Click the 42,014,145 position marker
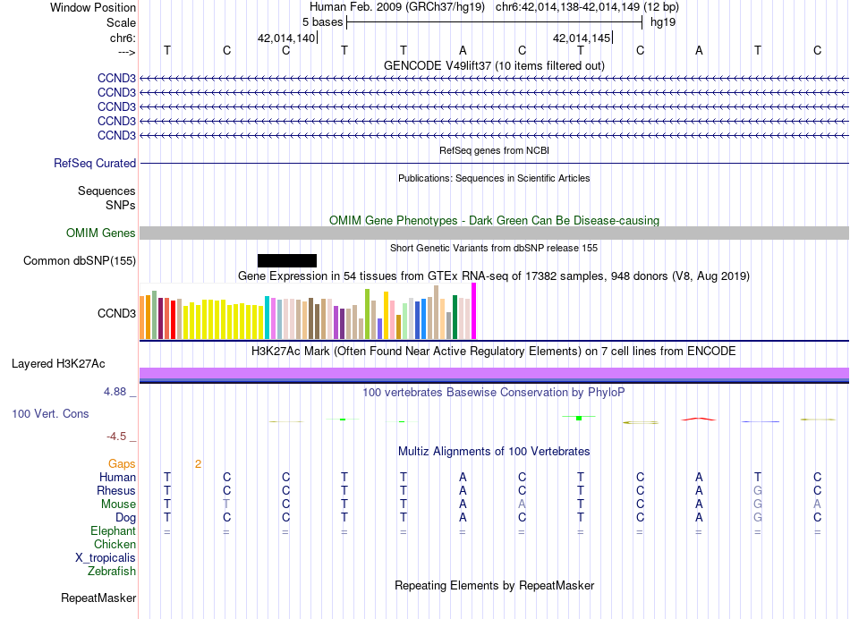 pos(582,38)
